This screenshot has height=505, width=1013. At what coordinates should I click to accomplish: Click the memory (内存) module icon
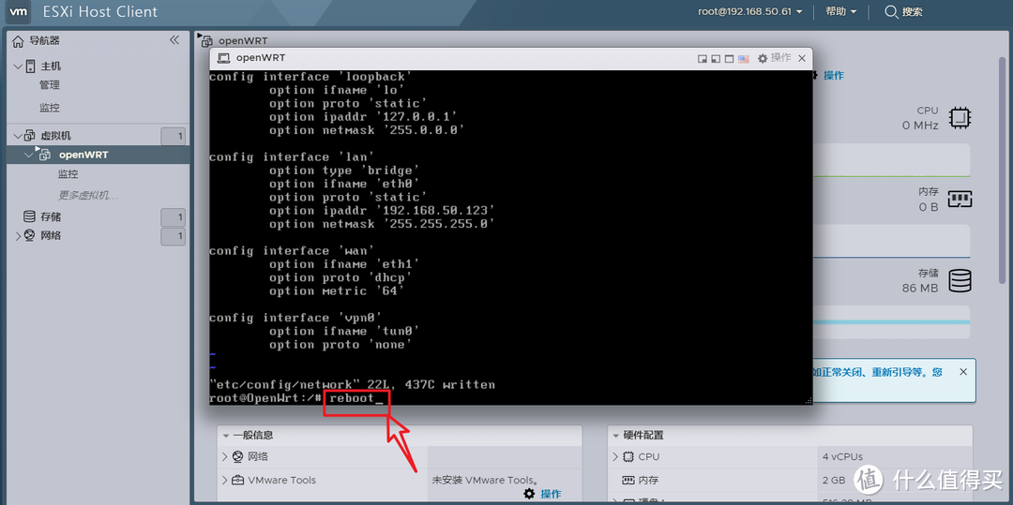pos(960,199)
